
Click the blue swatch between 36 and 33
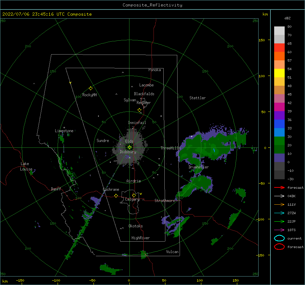pos(279,124)
